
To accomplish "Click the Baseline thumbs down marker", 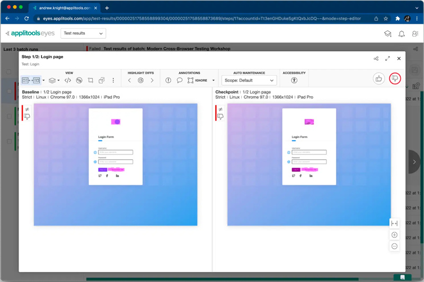I will pos(27,116).
